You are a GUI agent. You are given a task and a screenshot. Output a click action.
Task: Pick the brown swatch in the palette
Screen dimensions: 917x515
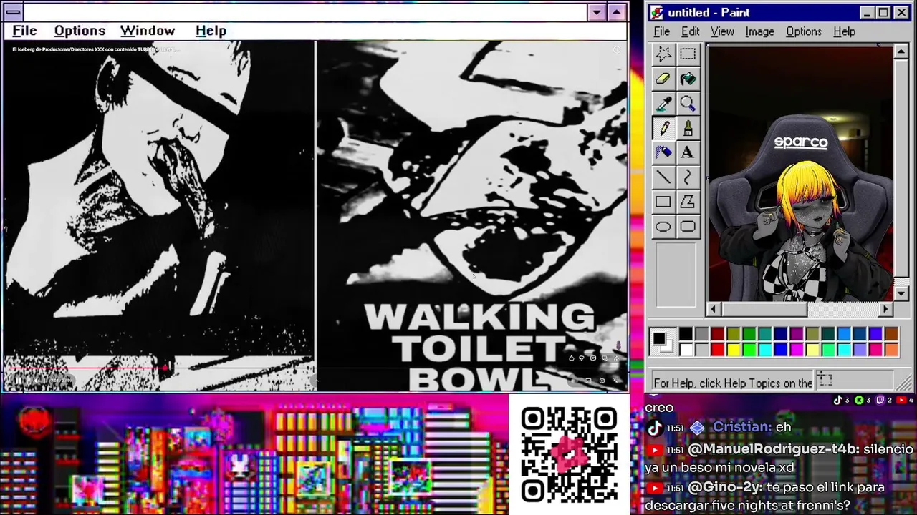tap(890, 334)
